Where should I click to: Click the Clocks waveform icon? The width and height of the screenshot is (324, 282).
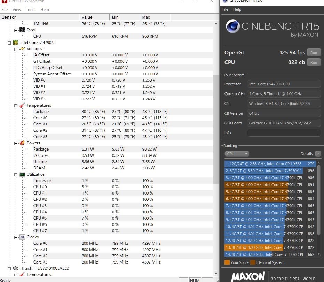pyautogui.click(x=22, y=237)
